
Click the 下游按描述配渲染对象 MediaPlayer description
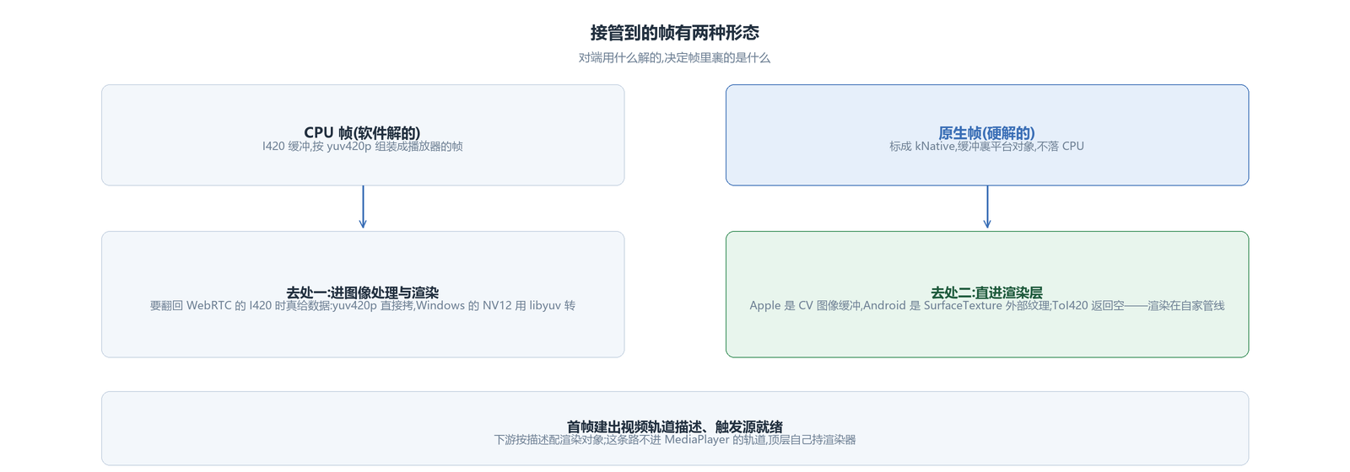pyautogui.click(x=674, y=439)
